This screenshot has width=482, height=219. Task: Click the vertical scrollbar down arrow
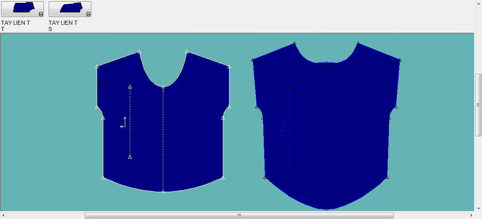coord(478,208)
